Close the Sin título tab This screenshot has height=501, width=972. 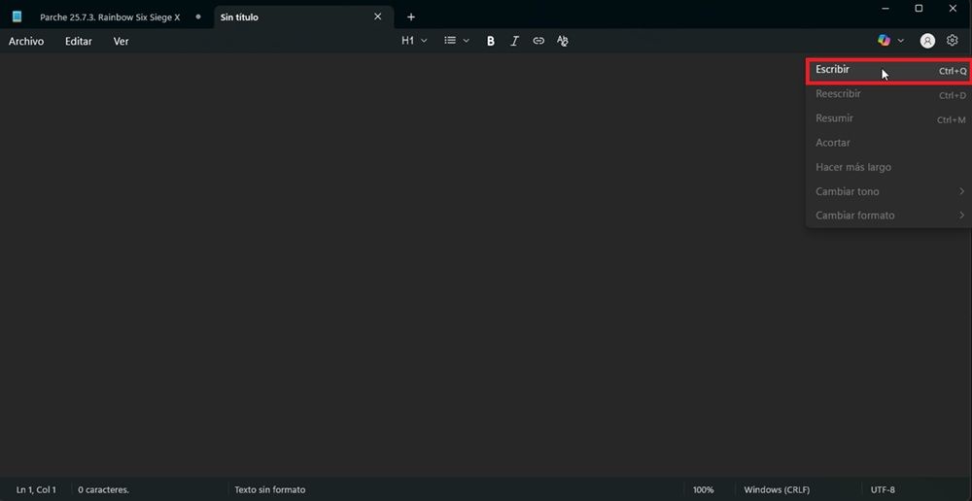coord(378,17)
